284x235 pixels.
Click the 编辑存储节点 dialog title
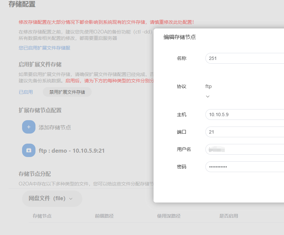click(x=180, y=37)
